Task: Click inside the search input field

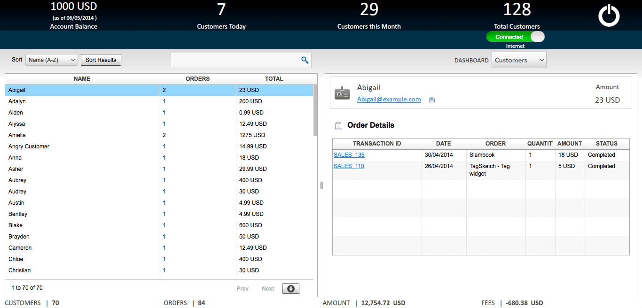Action: click(x=235, y=60)
